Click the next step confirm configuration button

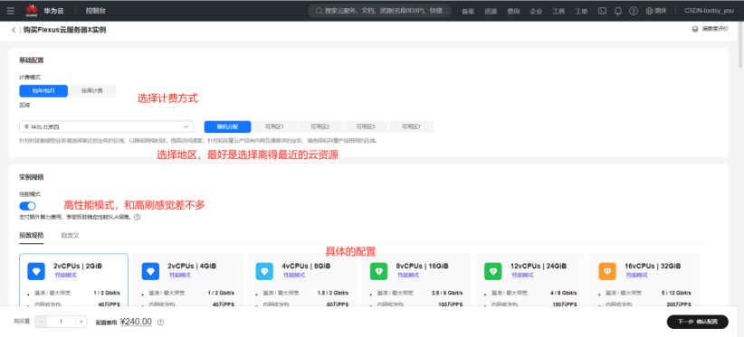pyautogui.click(x=697, y=322)
